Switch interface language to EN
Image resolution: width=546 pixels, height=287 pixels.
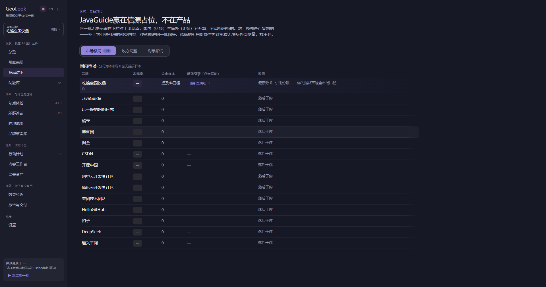pos(51,9)
